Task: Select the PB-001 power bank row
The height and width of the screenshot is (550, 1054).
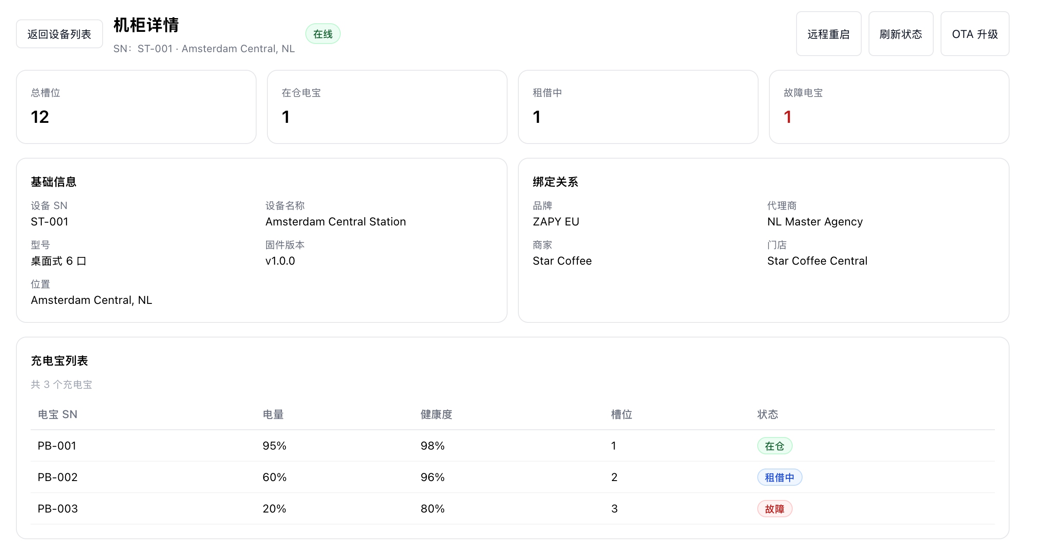Action: (x=302, y=446)
